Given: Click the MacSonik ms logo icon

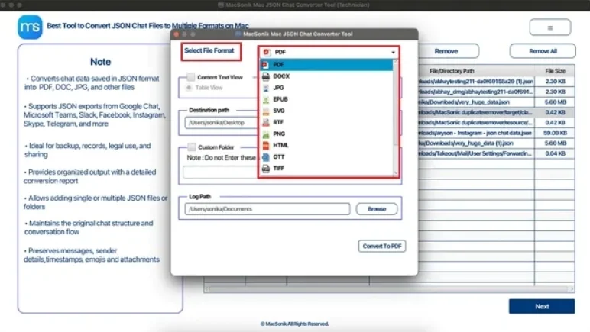Looking at the screenshot, I should (x=30, y=27).
